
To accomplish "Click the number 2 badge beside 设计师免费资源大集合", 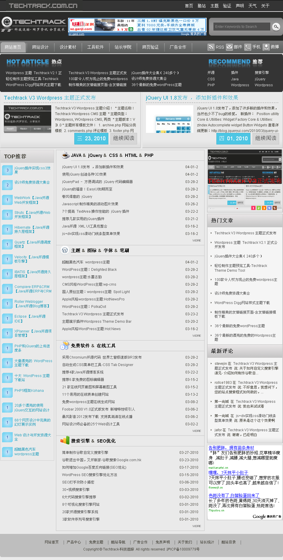I will [7, 185].
